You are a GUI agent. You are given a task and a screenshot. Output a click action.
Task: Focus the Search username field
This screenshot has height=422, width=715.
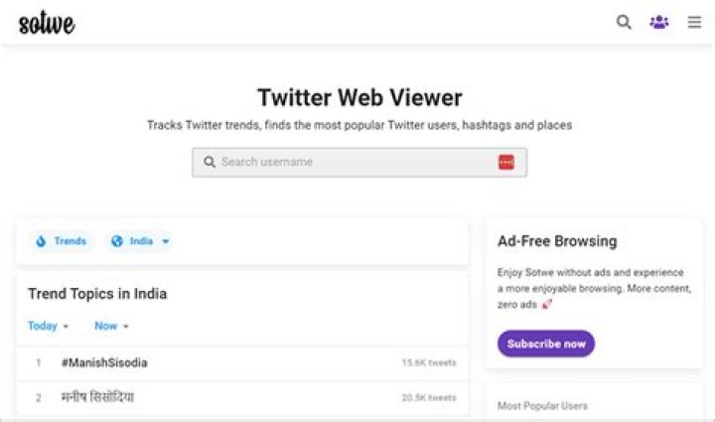coord(353,162)
